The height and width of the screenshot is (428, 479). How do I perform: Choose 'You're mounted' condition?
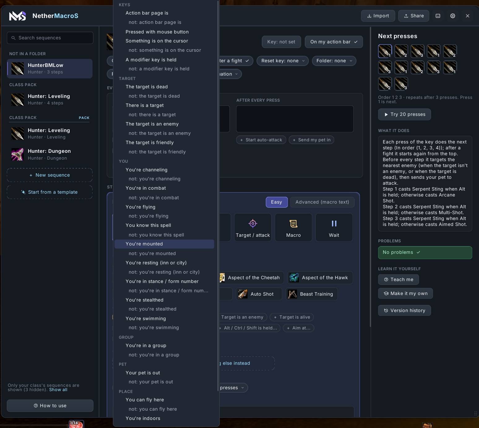[x=164, y=244]
